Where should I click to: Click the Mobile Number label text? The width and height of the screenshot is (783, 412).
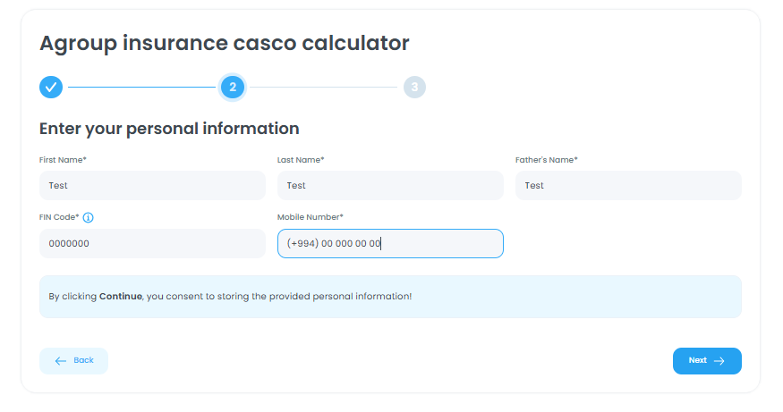pos(310,217)
